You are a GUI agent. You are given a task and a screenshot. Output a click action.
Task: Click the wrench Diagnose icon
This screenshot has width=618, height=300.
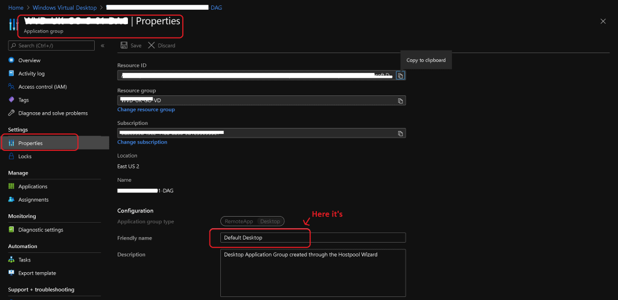coord(11,113)
